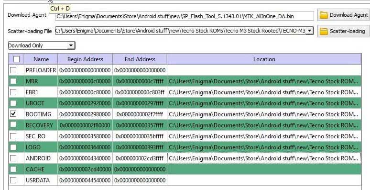
Task: Select end address 0x0000000000c803ff
Action: pyautogui.click(x=140, y=92)
